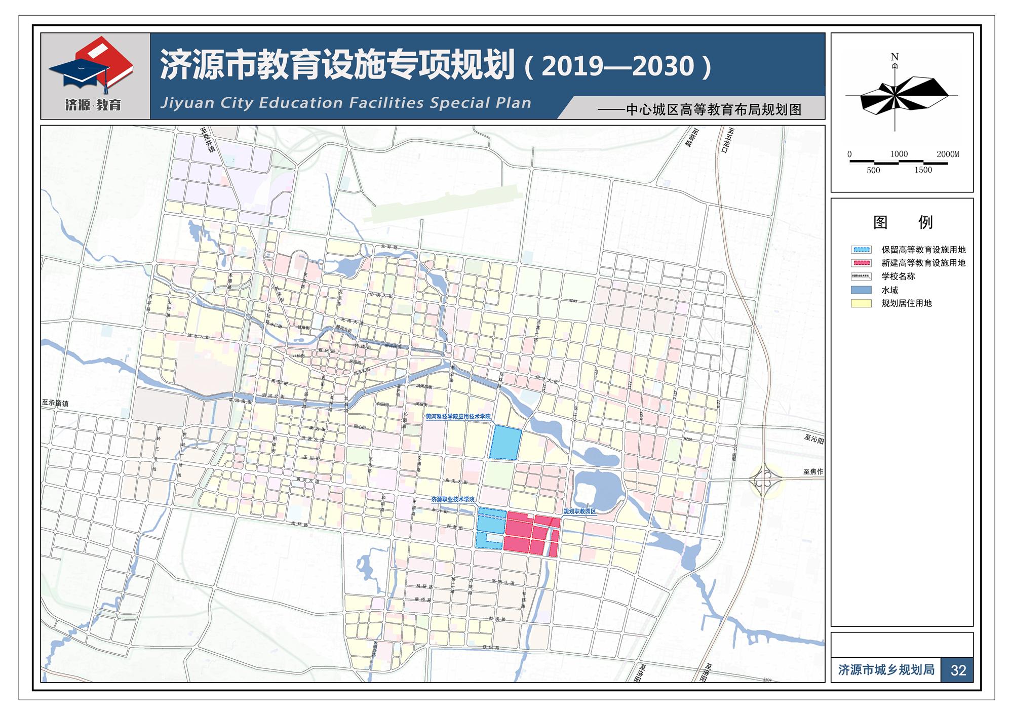Click the 至沁阳 direction label
This screenshot has width=1013, height=716.
coord(813,440)
